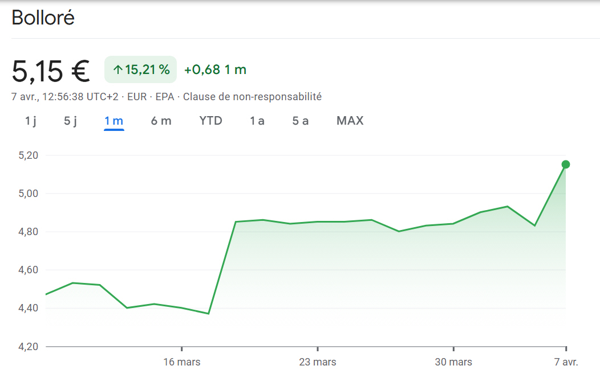
Task: Click the Bolloré title heading
Action: point(43,18)
